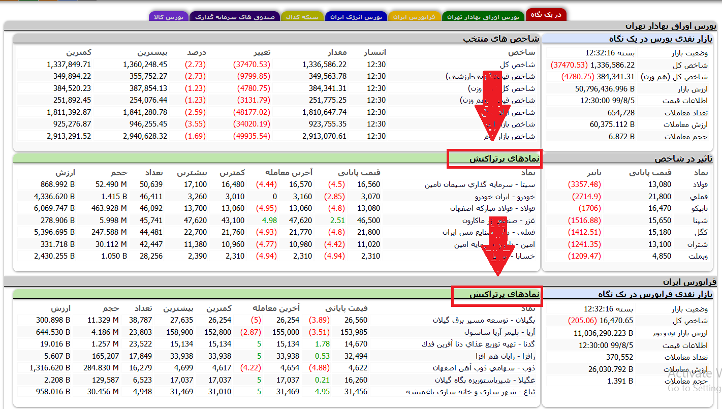This screenshot has width=722, height=409.
Task: Click index change value (49935.54)
Action: [252, 136]
